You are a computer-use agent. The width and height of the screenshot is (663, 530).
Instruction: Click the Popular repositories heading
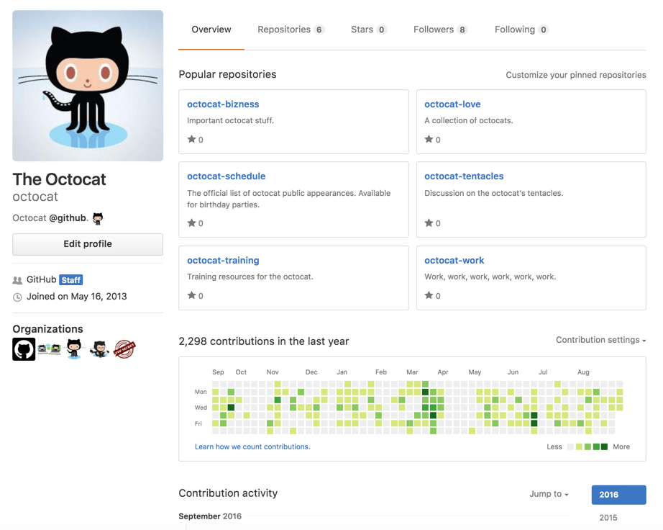pos(227,74)
